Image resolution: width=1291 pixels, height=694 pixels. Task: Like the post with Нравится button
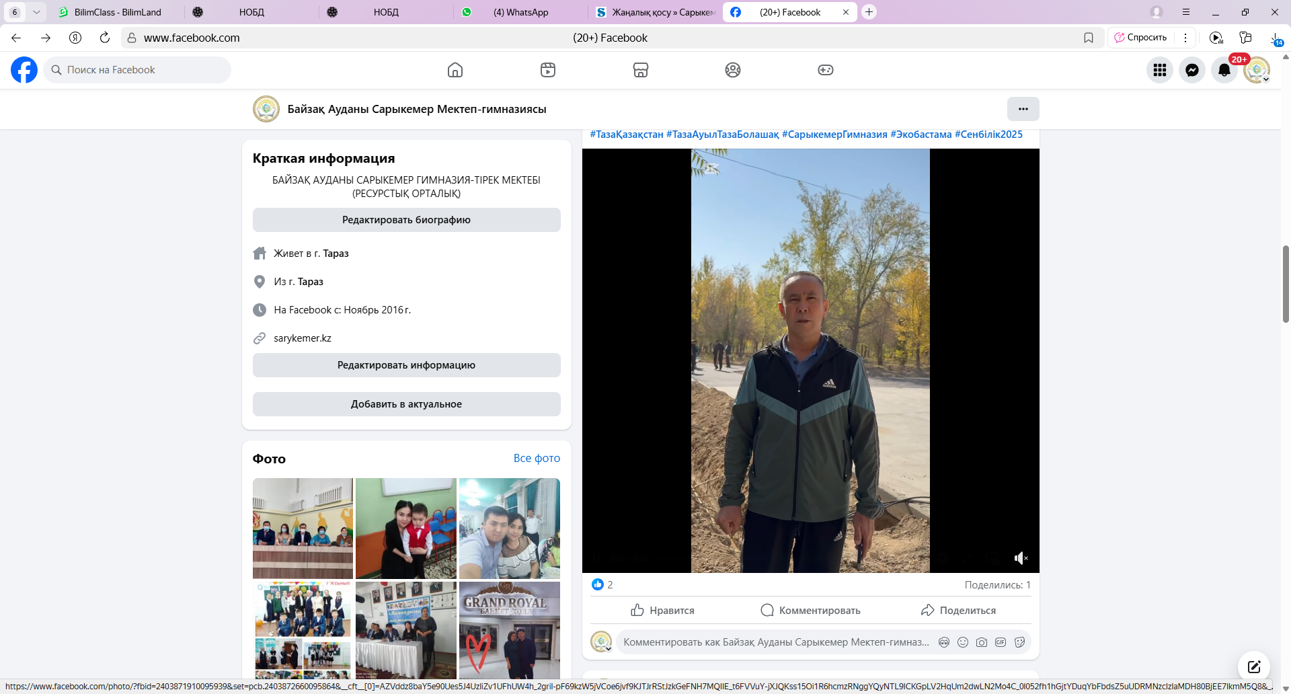[x=662, y=610]
